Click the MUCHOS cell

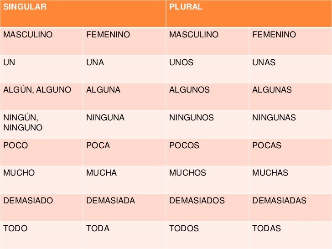click(x=207, y=180)
